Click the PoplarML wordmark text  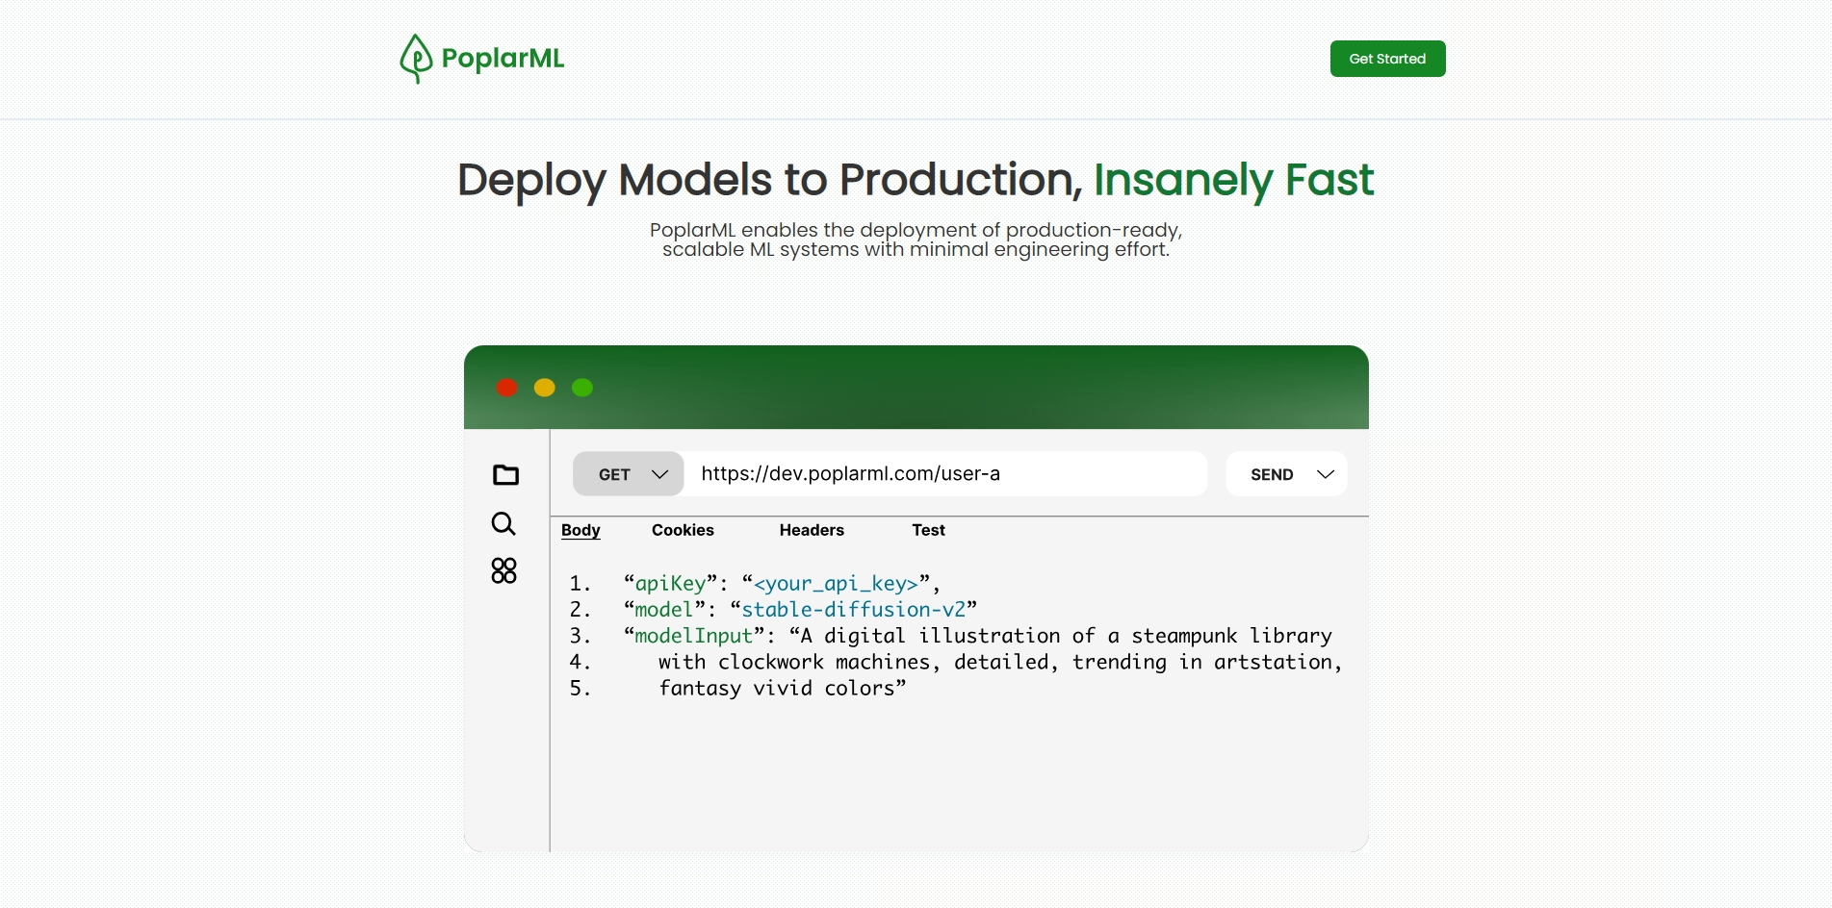click(x=503, y=59)
